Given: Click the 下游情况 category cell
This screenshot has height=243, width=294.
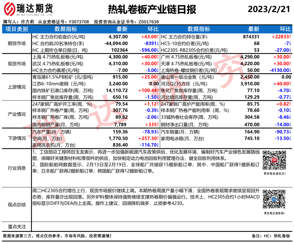Looking at the screenshot, I should tap(16, 138).
